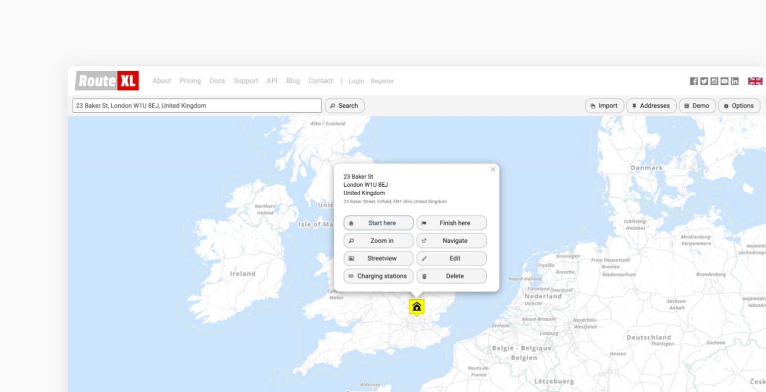Click the pencil icon on the Edit button
The height and width of the screenshot is (392, 766).
click(424, 258)
